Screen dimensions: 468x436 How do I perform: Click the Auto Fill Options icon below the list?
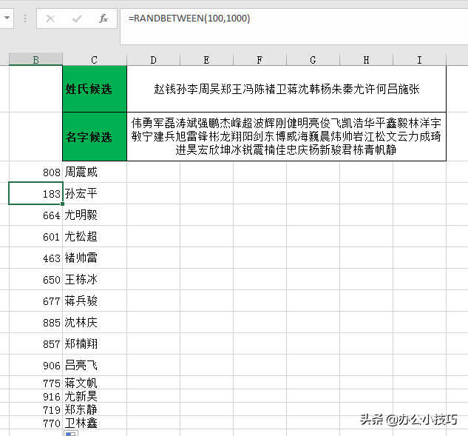71,433
